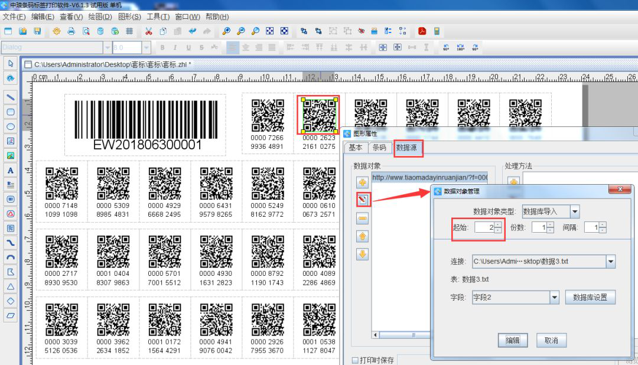This screenshot has width=638, height=365.
Task: Click the 起始 value input field
Action: (x=483, y=227)
